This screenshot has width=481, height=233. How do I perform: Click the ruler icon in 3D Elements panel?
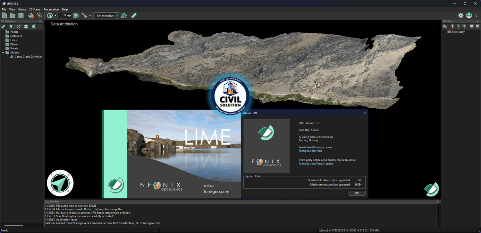(3, 27)
